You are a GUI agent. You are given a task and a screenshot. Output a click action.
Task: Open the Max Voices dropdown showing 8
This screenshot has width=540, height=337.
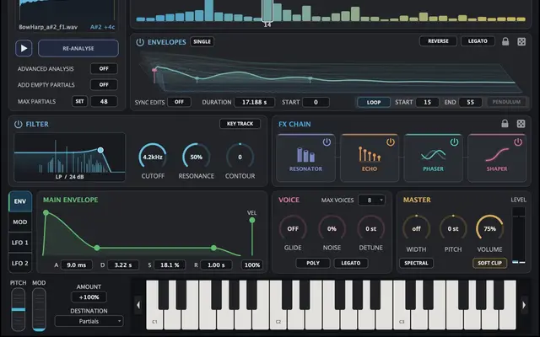coord(371,201)
